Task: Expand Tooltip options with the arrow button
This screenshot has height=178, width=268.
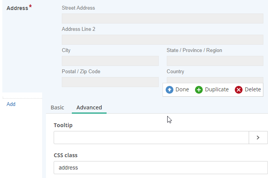Action: tap(258, 138)
